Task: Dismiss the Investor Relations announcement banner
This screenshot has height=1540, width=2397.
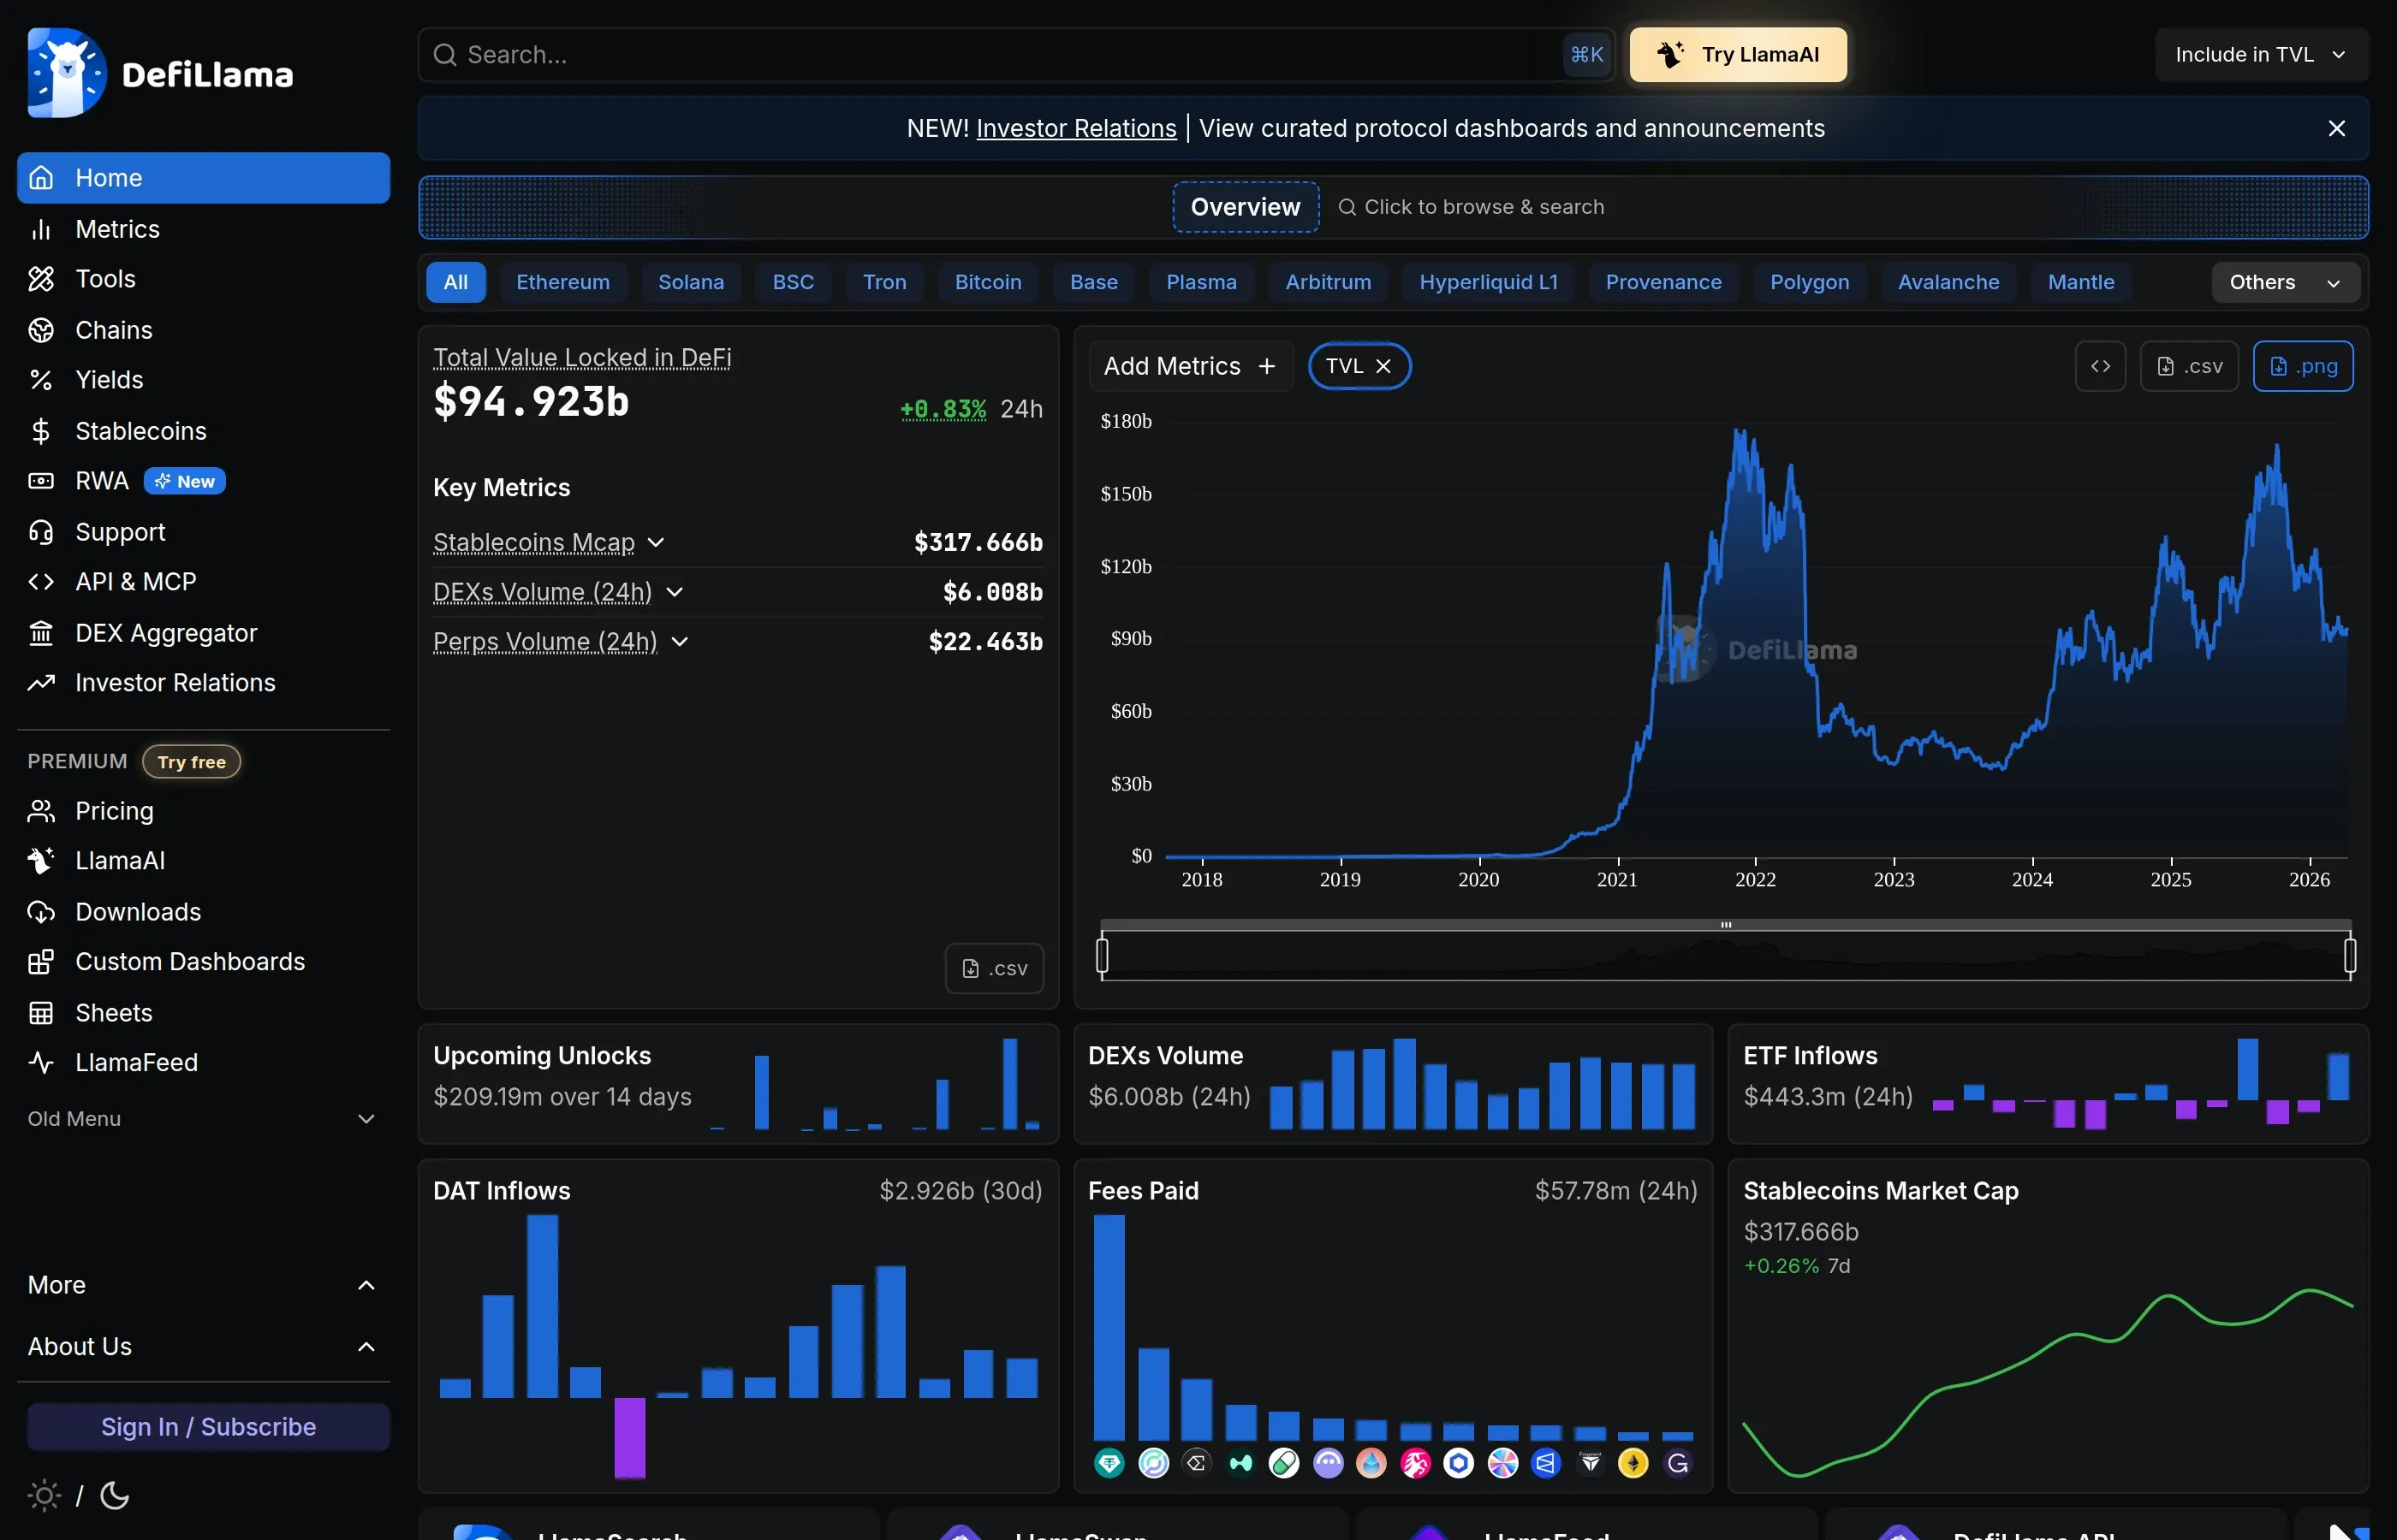Action: coord(2337,128)
